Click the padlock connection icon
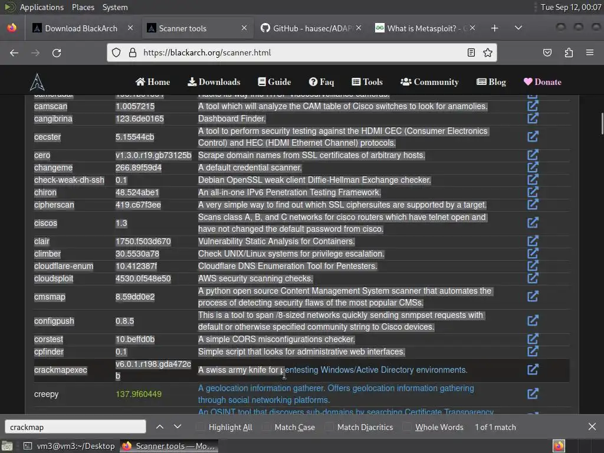This screenshot has width=604, height=453. point(133,52)
